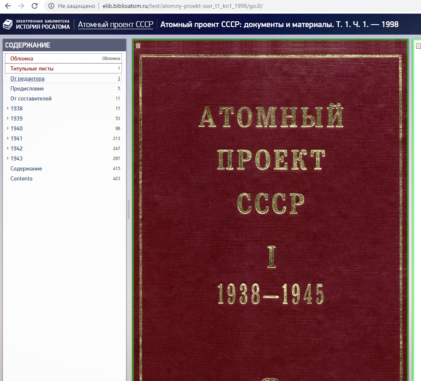The height and width of the screenshot is (381, 421).
Task: Expand the 1938 section
Action: (8, 108)
